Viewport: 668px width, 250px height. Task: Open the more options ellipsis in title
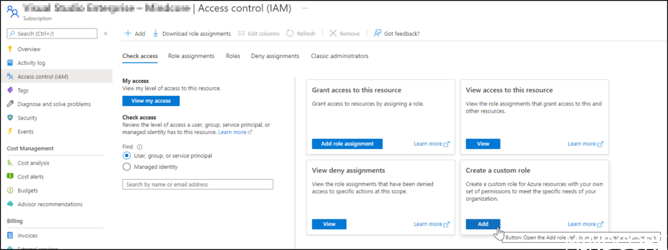305,8
